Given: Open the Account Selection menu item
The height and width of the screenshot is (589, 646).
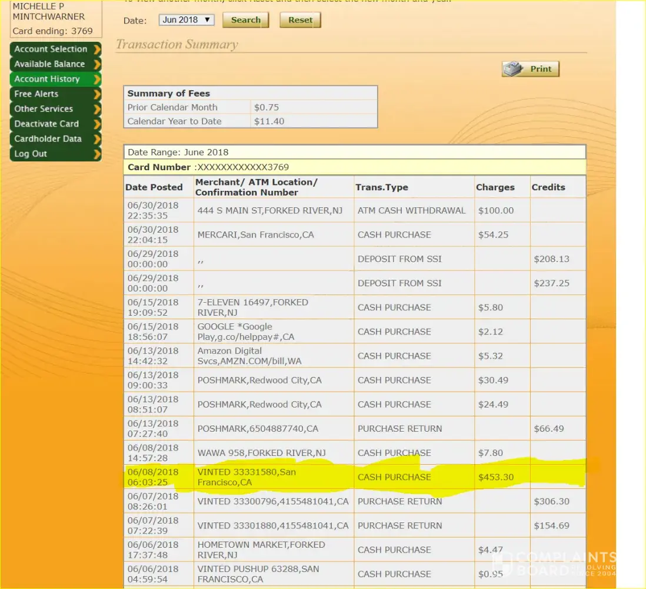Looking at the screenshot, I should point(51,49).
